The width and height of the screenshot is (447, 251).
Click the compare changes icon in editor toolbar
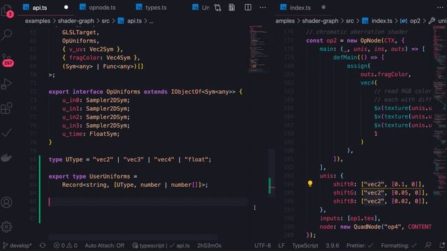pyautogui.click(x=218, y=8)
